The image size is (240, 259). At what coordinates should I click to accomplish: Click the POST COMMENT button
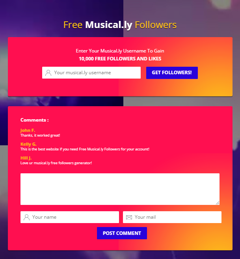[122, 233]
